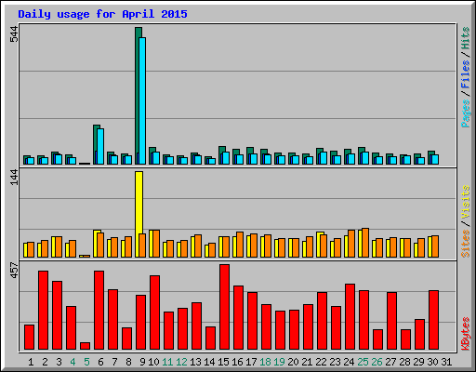
Task: Click the 'Files' legend label
Action: click(466, 74)
